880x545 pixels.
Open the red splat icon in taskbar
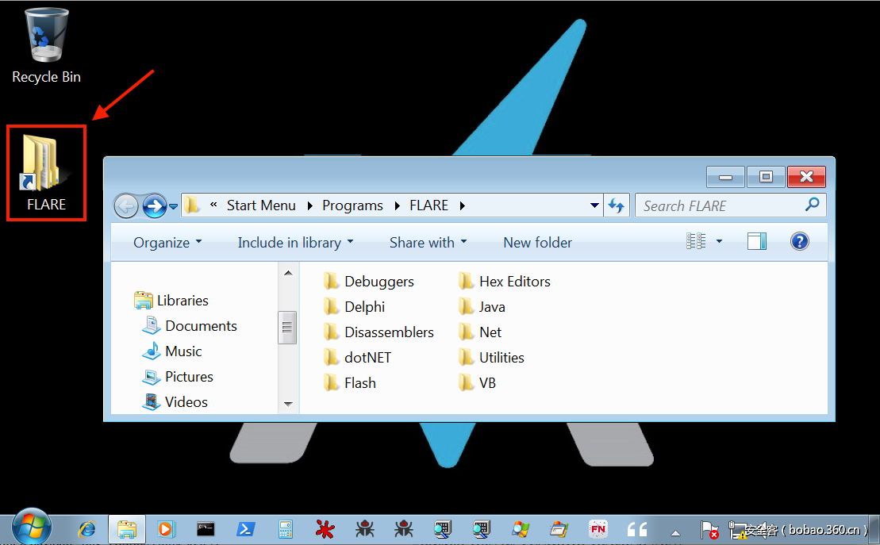(x=325, y=528)
